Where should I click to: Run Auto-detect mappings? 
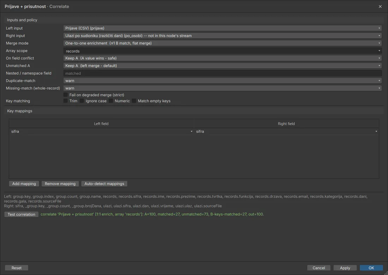tap(104, 184)
